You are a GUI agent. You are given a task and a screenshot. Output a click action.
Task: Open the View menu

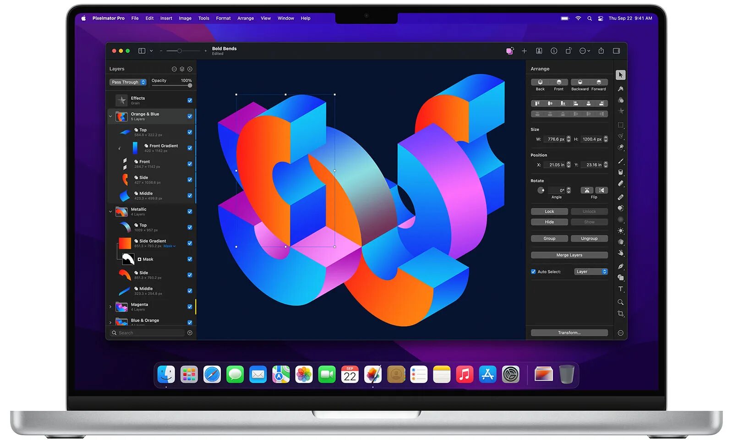[266, 18]
